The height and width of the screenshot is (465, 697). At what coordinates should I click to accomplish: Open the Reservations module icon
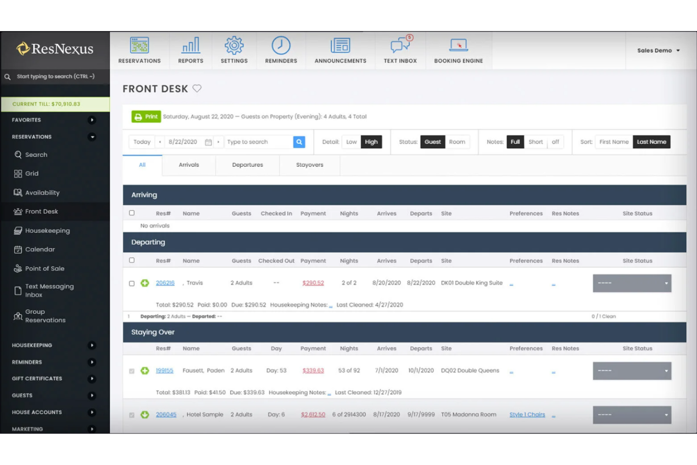point(139,45)
